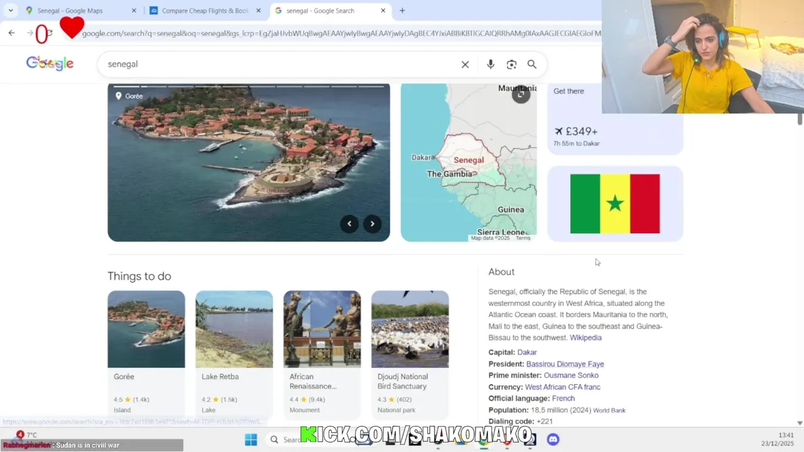This screenshot has width=804, height=452.
Task: Open Google Lens image search icon
Action: (511, 64)
